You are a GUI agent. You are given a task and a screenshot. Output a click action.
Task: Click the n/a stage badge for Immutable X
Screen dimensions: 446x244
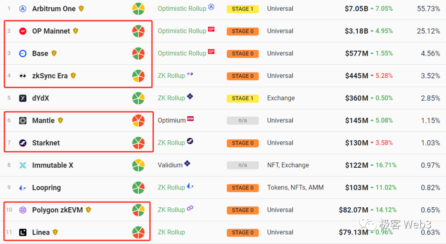click(243, 165)
